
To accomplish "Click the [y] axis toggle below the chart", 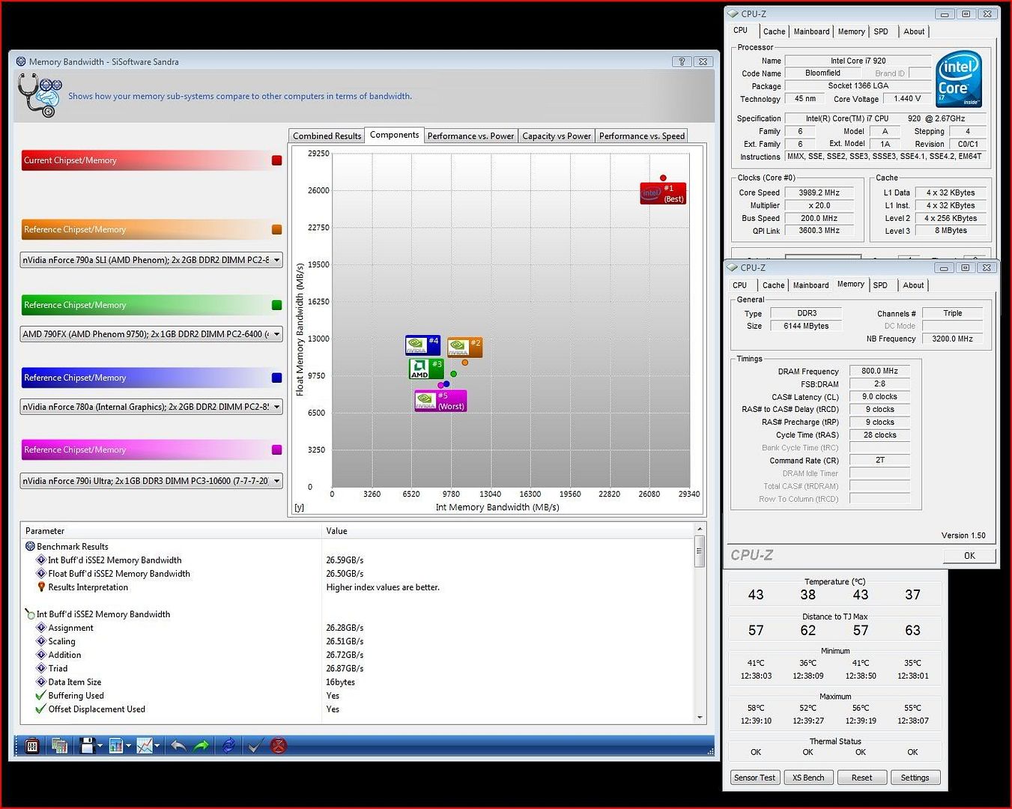I will [299, 507].
